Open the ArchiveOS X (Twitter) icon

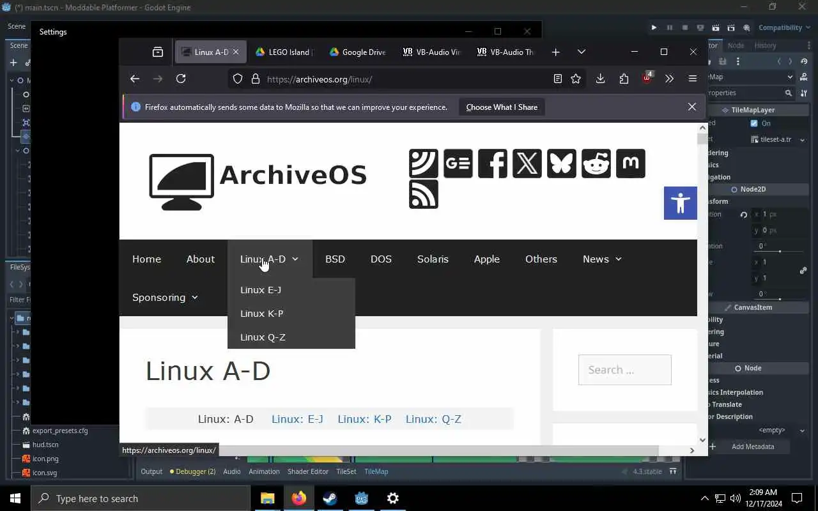(x=527, y=164)
